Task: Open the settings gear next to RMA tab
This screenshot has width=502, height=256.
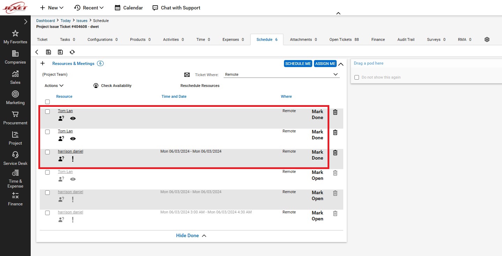Action: pyautogui.click(x=487, y=39)
